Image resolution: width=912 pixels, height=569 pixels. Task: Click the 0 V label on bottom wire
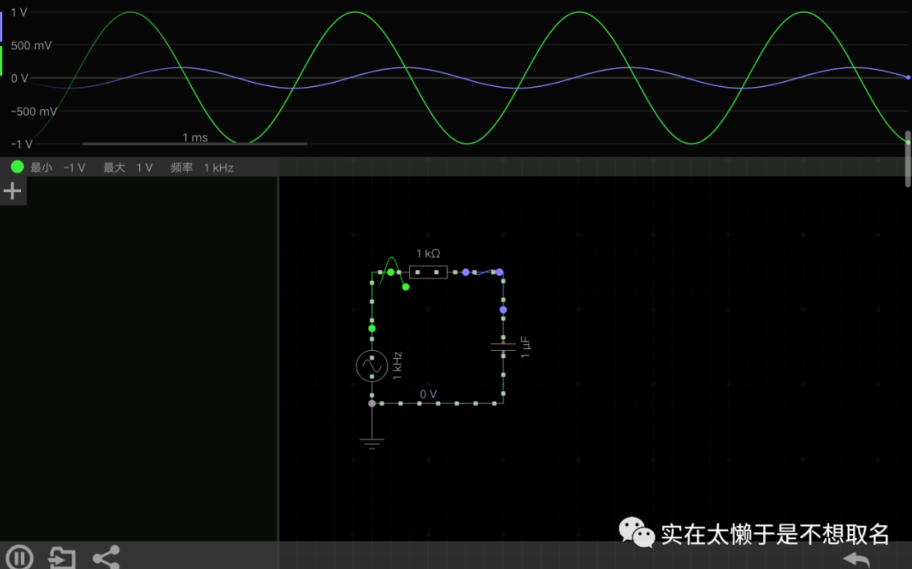pyautogui.click(x=428, y=394)
